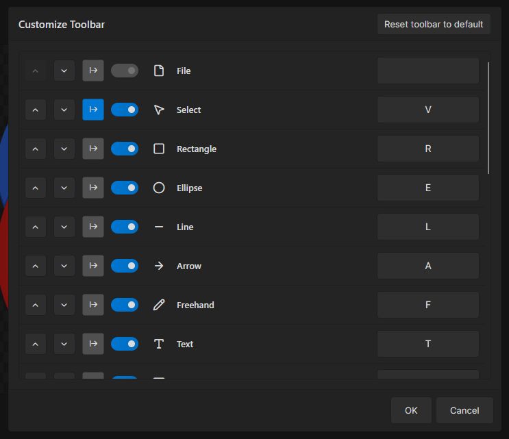Disable the Rectangle tool switch
The image size is (509, 439).
tap(125, 149)
